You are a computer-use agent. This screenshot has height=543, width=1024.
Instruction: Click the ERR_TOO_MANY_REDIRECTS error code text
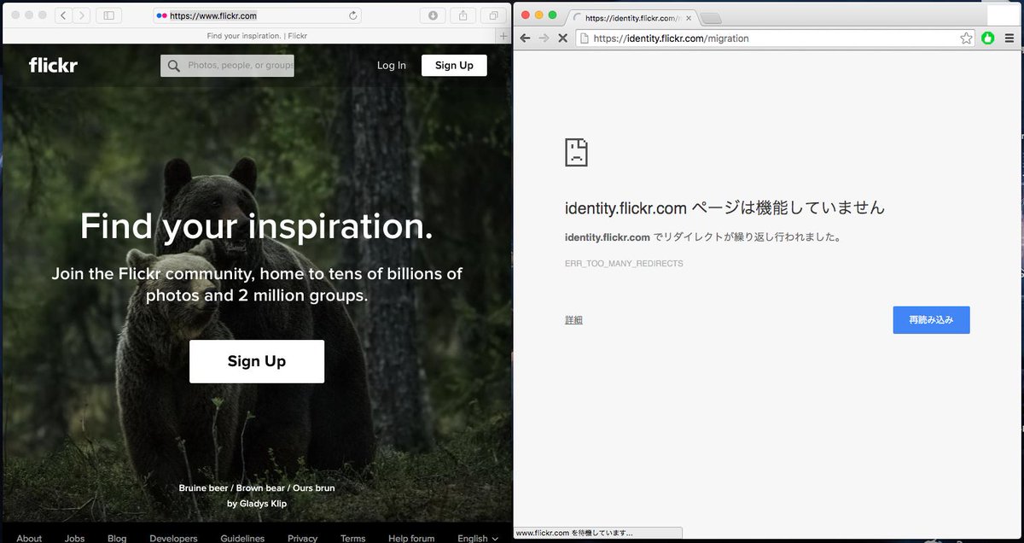click(x=624, y=264)
